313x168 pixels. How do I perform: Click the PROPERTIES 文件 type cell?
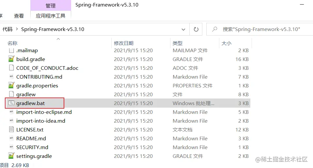point(193,85)
